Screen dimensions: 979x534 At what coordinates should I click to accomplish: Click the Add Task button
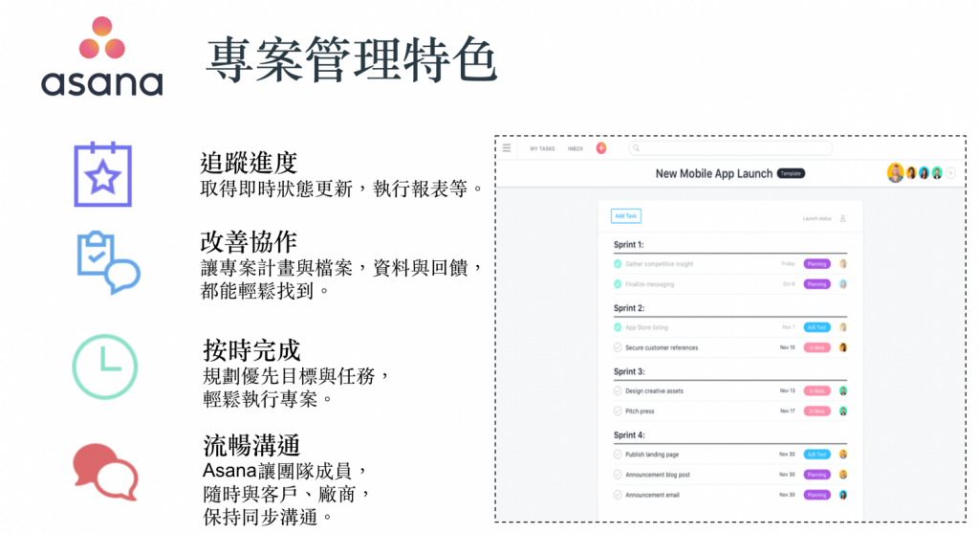point(625,216)
